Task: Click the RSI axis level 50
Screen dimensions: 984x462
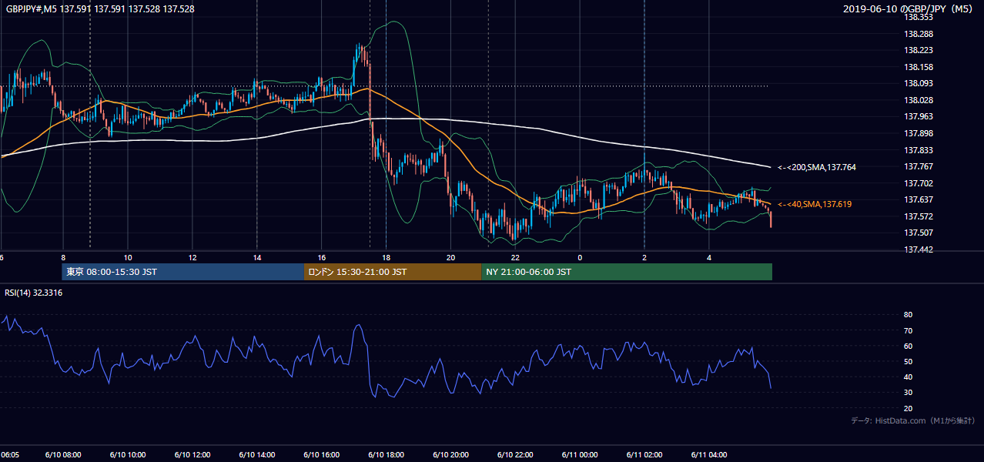Action: point(909,361)
